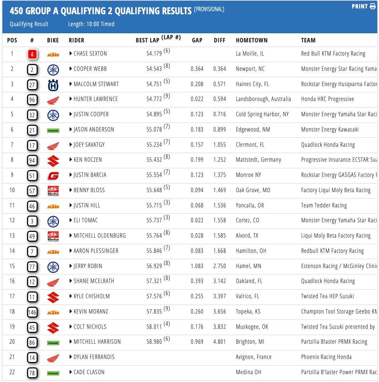Click the POS column header
Image resolution: width=379 pixels, height=382 pixels.
click(12, 40)
